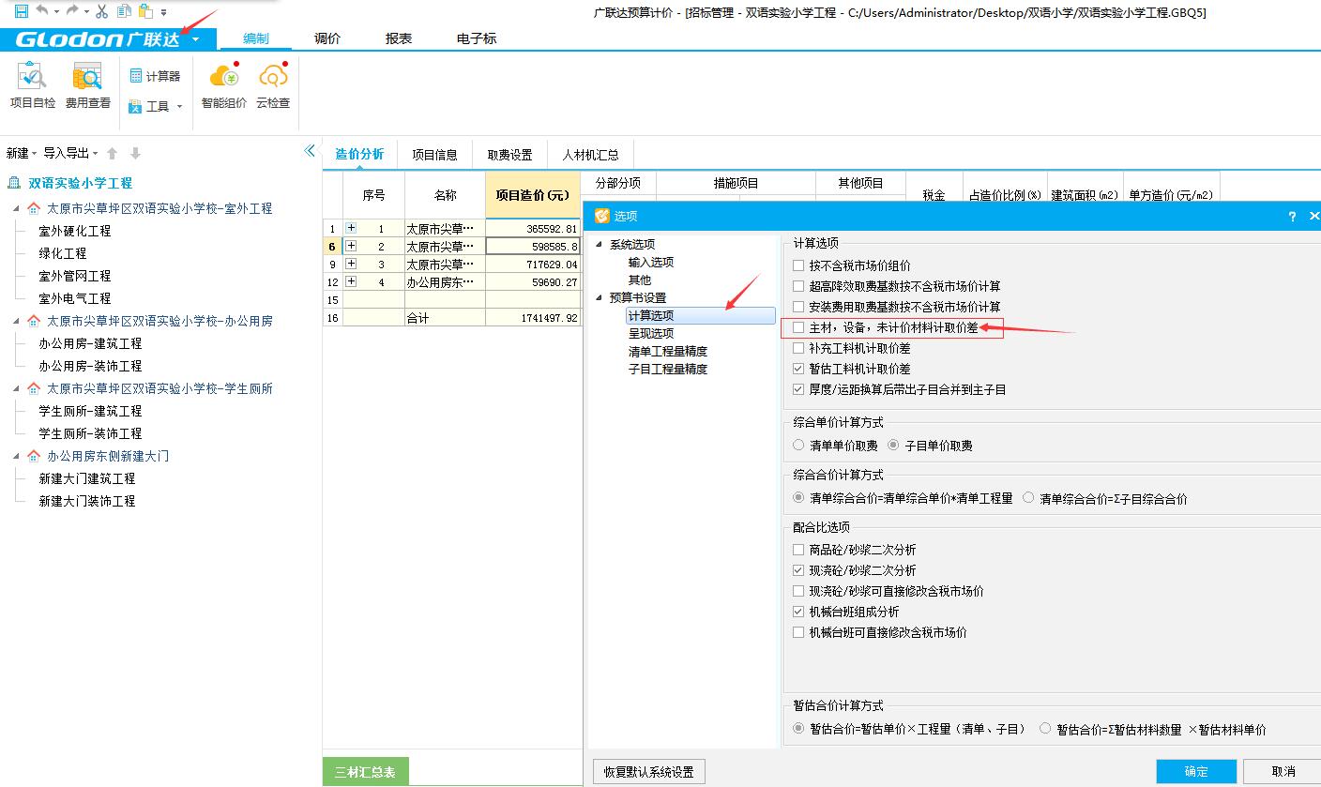Collapse the 室外工程 tree node

[15, 208]
